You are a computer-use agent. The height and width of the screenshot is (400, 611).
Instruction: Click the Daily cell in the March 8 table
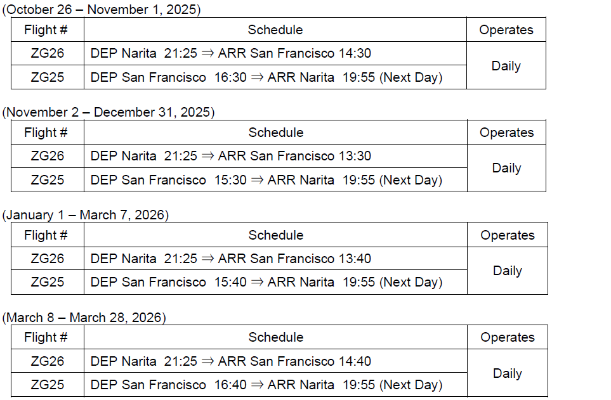click(507, 373)
